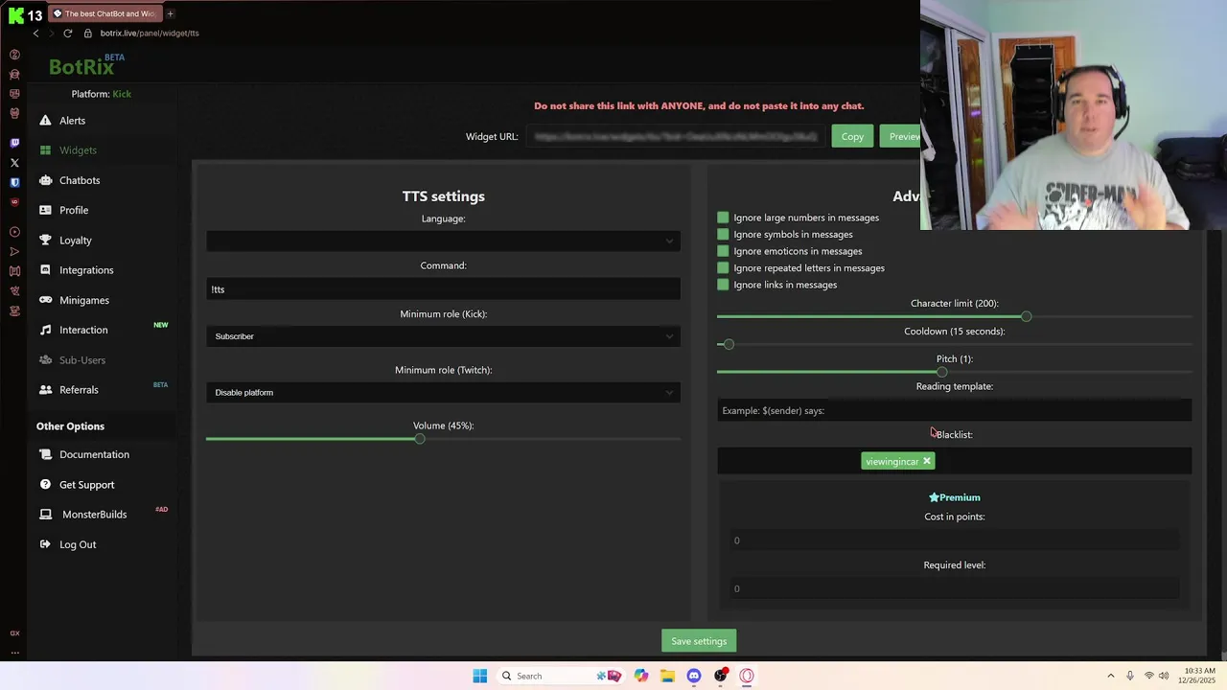
Task: Click the Pitch (1) slider handle
Action: point(941,372)
